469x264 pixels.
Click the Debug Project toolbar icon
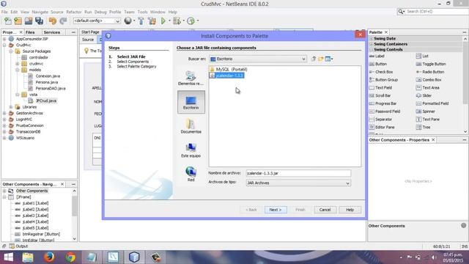point(177,21)
